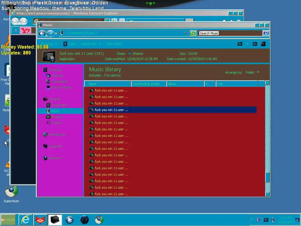301x226 pixels.
Task: Click the Date modified value 12/29/2024 12:39 AM
Action: 142,59
